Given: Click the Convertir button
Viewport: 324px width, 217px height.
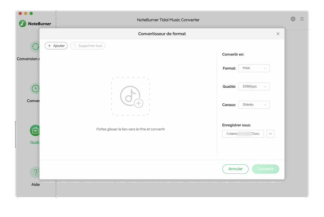Looking at the screenshot, I should pos(266,169).
